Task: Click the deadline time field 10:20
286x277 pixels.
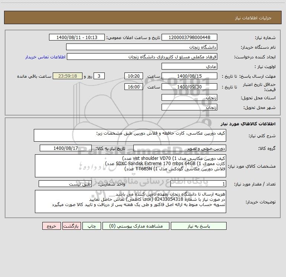Action: (133, 76)
